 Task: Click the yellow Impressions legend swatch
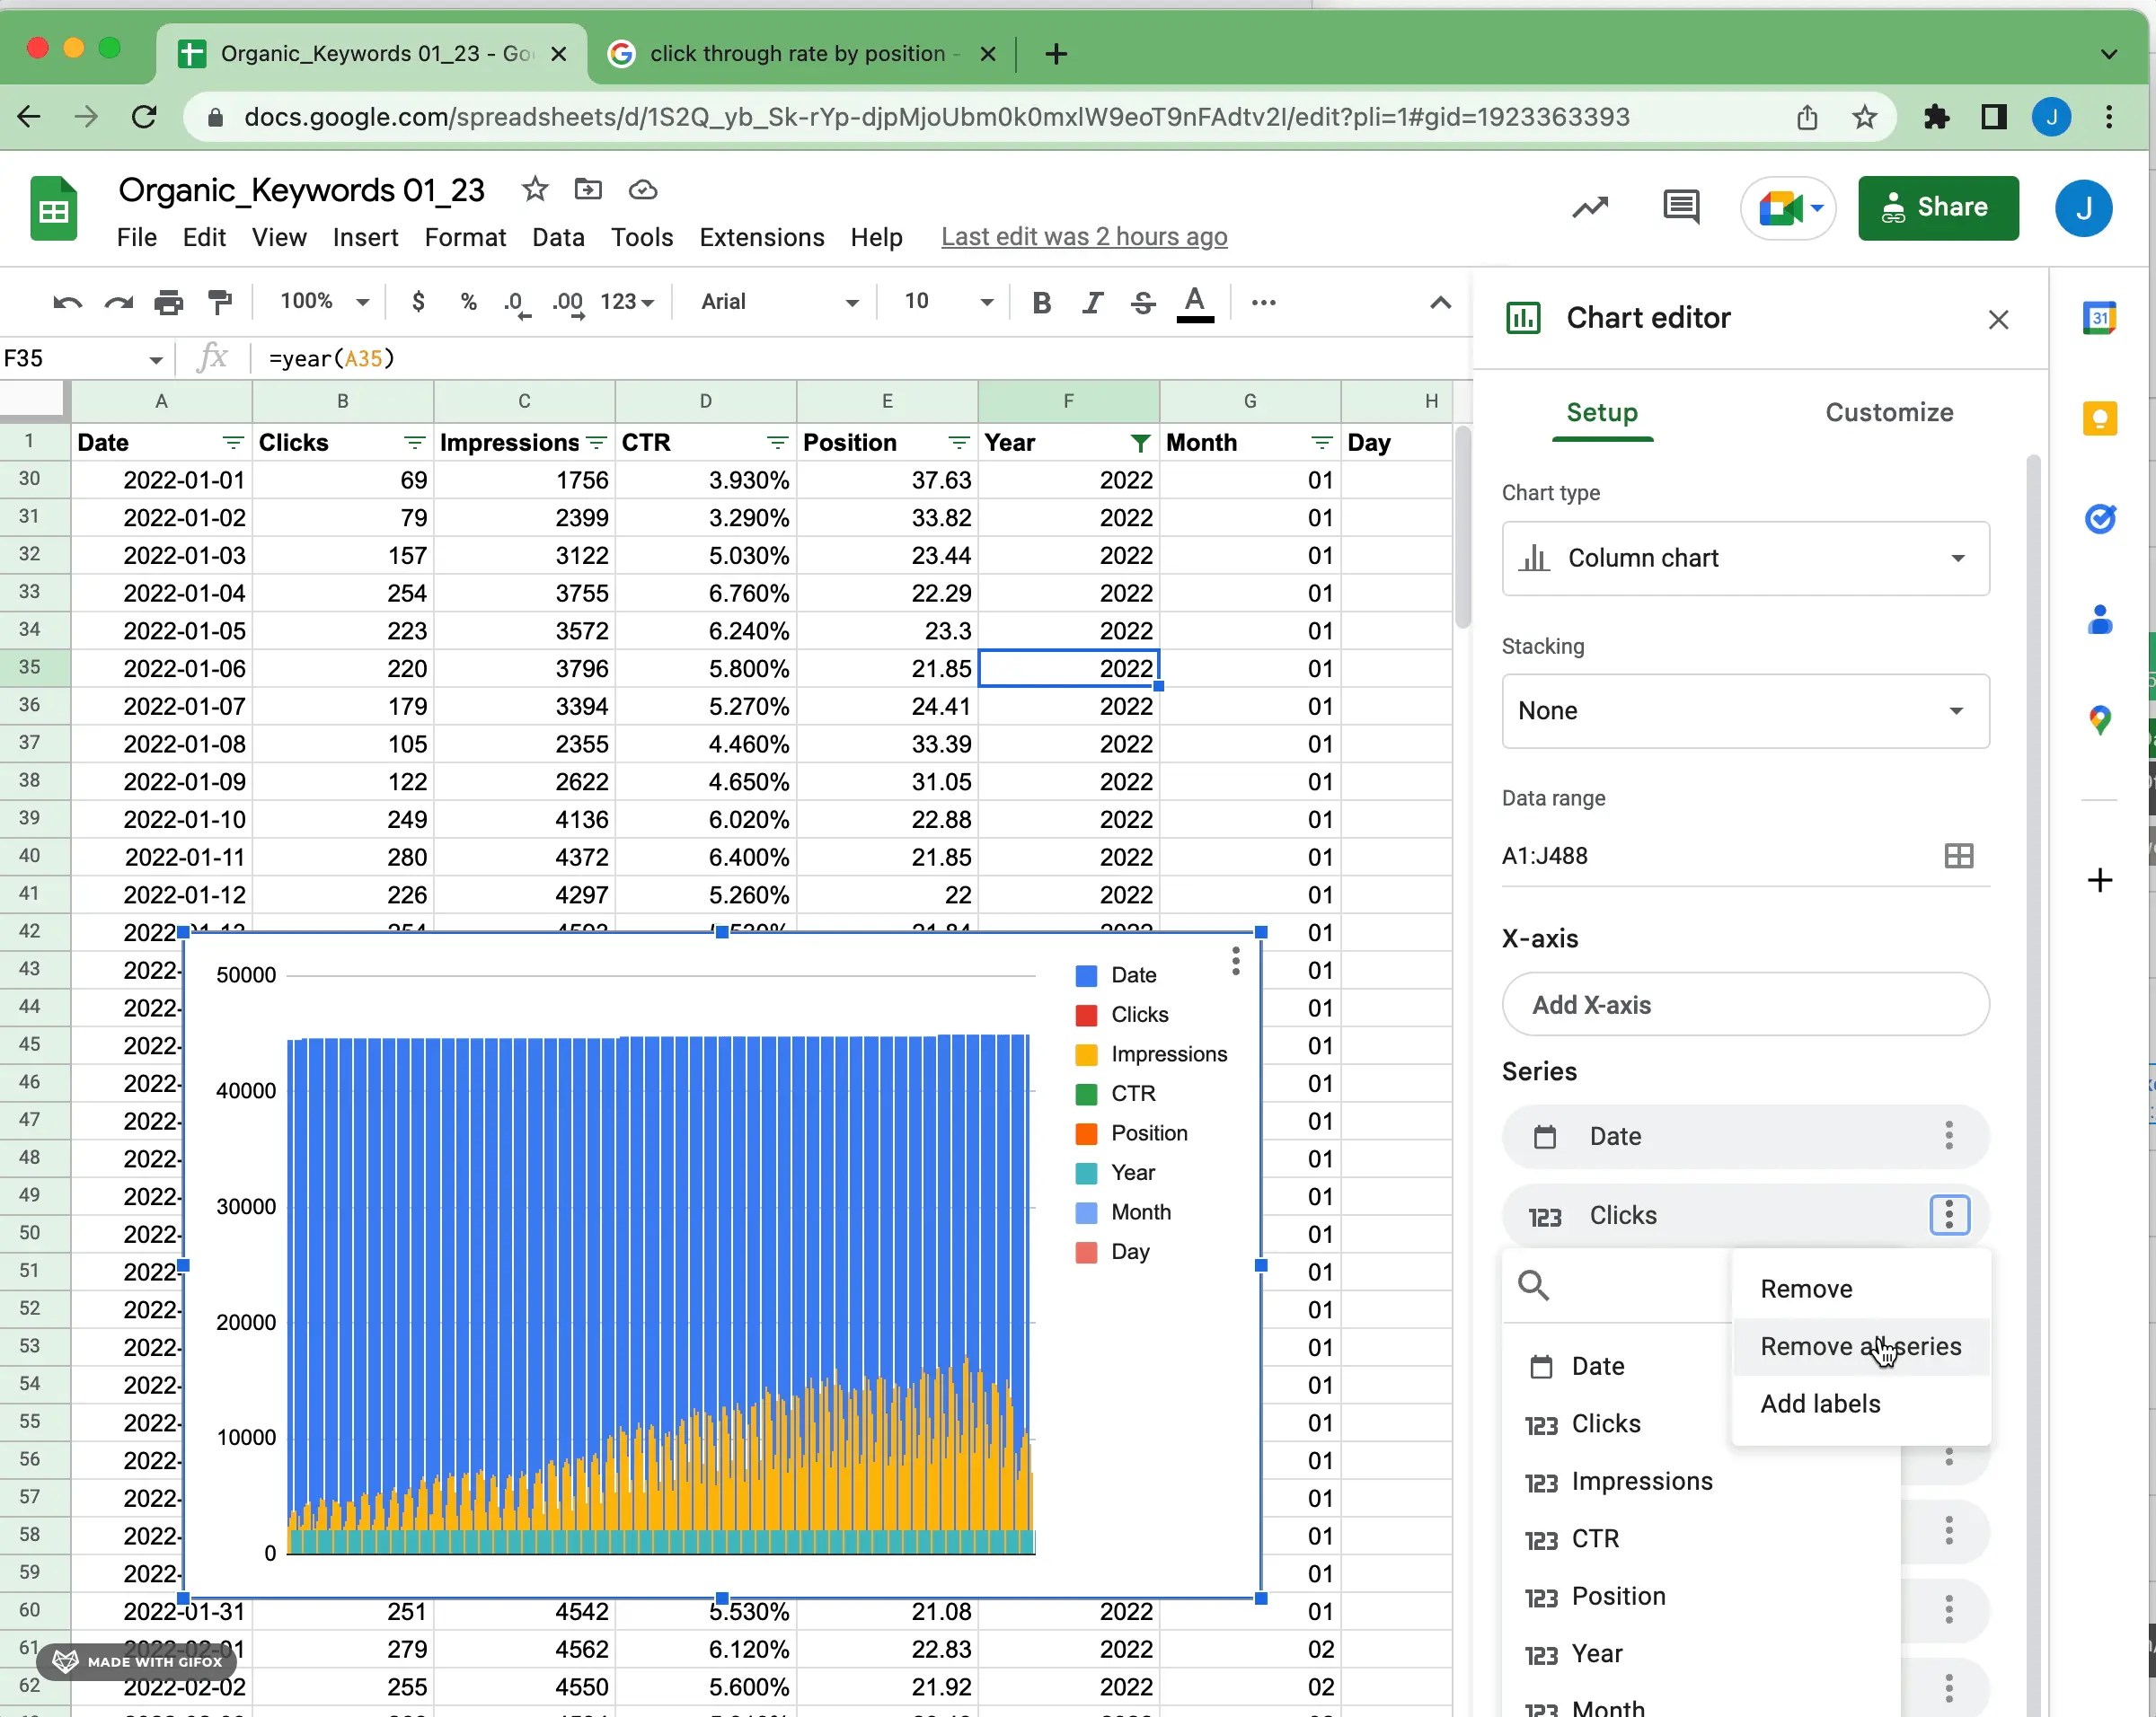[1086, 1054]
